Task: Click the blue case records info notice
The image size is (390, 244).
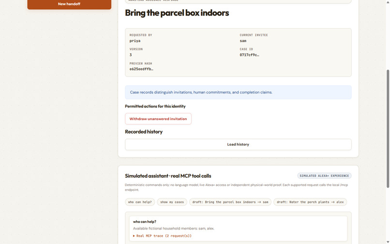Action: [238, 92]
